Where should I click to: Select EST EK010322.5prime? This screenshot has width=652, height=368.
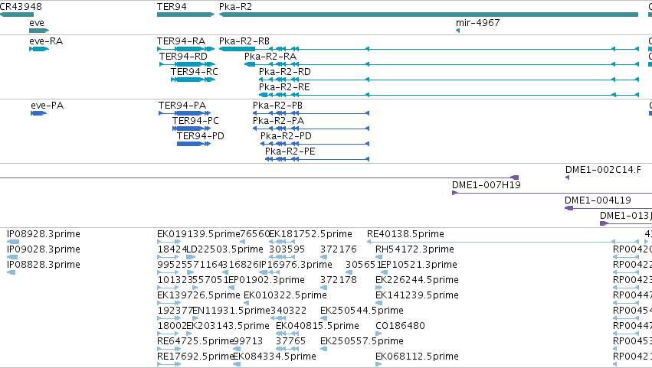285,296
